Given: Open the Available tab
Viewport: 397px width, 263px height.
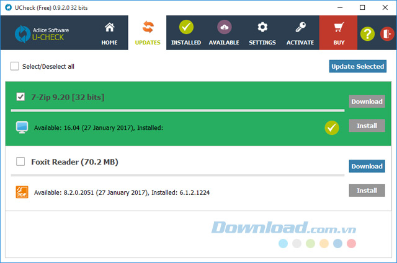Looking at the screenshot, I should (224, 33).
